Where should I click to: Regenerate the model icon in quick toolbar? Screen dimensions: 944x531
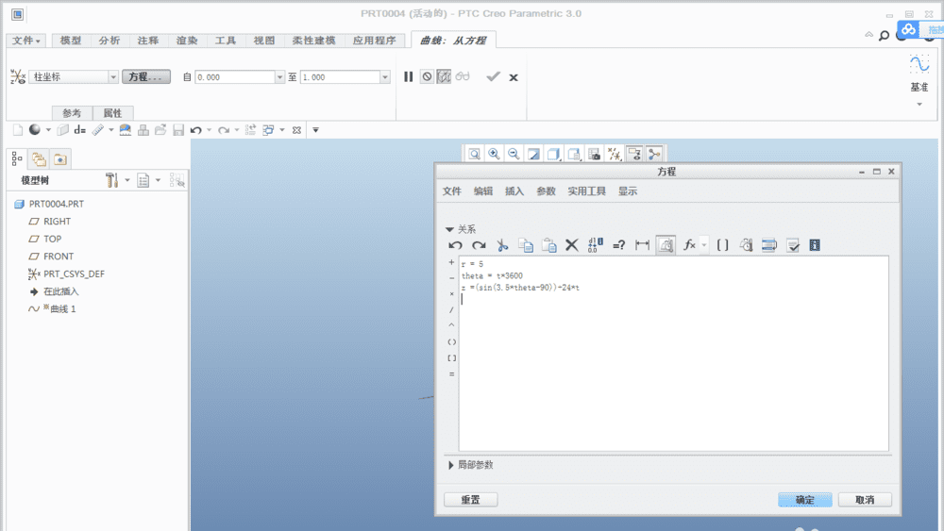[x=250, y=130]
